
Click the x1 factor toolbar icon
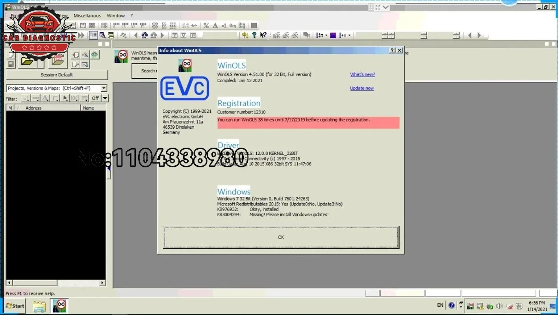(224, 26)
